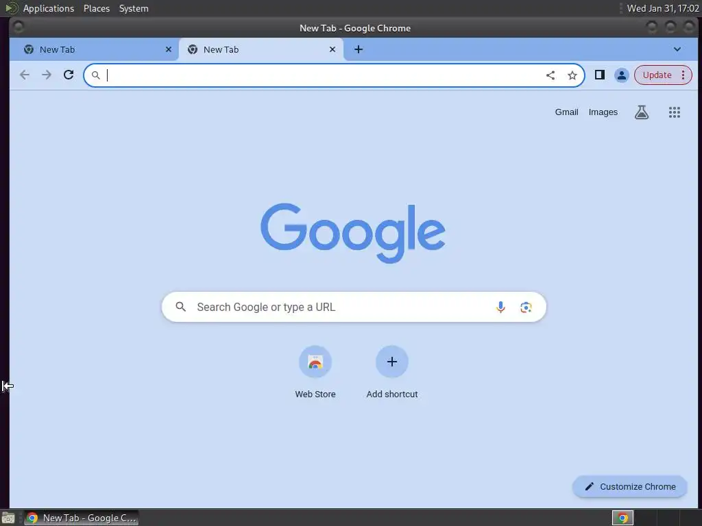Click the show desktop icon in bottom panel
Screen dimensions: 702x526
pyautogui.click(x=8, y=518)
